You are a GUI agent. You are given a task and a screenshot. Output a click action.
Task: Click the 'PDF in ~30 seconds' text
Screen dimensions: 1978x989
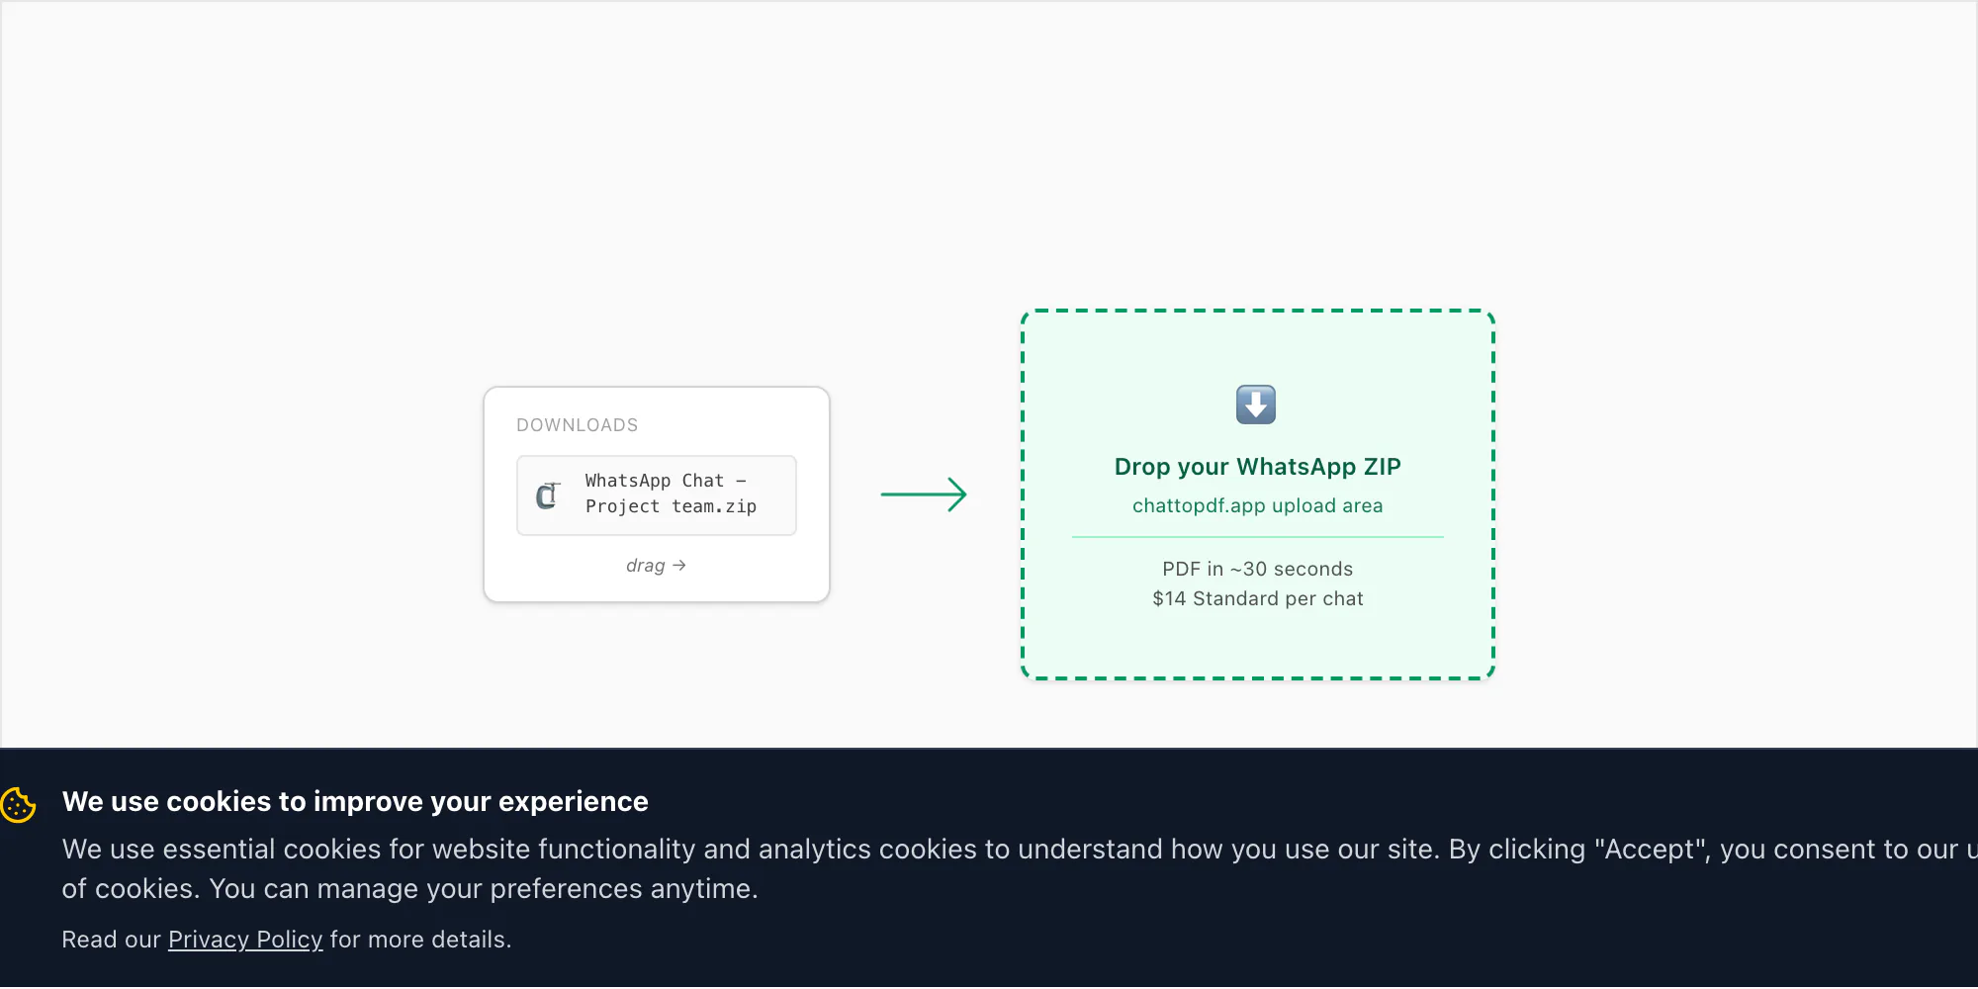click(x=1257, y=569)
